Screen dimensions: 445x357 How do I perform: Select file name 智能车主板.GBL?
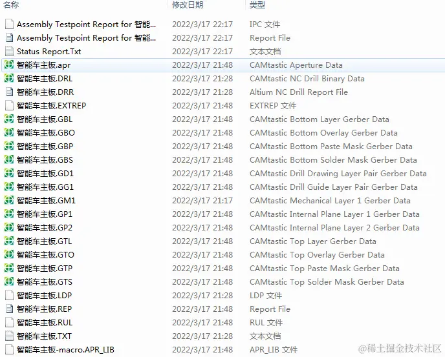point(45,119)
